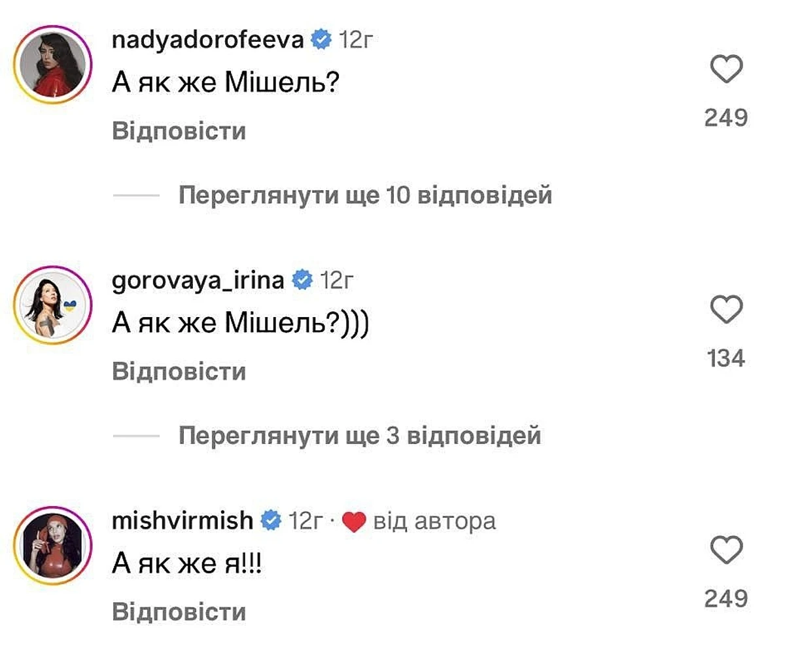785x655 pixels.
Task: Reply to mishvirmish's comment via Відповісти
Action: click(179, 612)
